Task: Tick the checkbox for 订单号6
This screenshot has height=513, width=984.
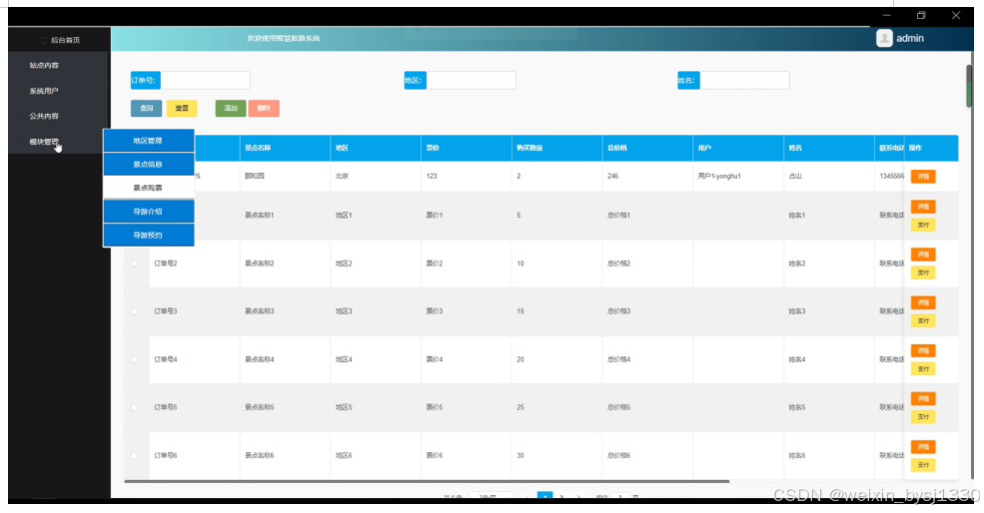Action: (x=134, y=455)
